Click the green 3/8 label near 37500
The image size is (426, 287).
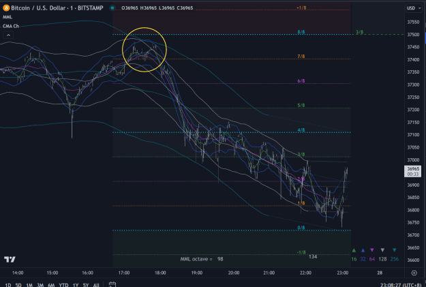[x=359, y=32]
